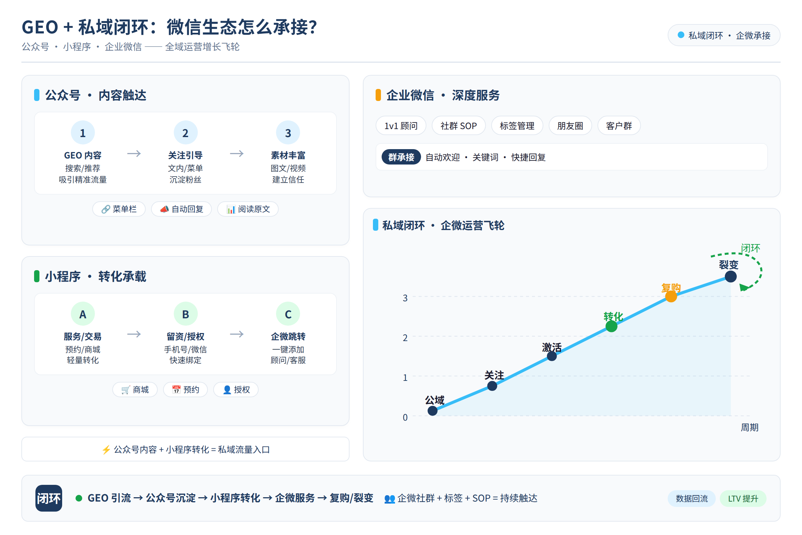Click the text 公众号内容 + 小程序转化 = 私域流量入口
This screenshot has width=802, height=535.
click(x=191, y=450)
